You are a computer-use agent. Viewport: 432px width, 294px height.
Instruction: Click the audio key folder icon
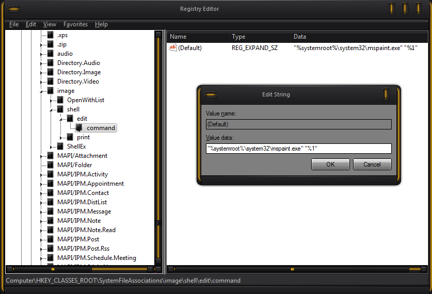51,54
